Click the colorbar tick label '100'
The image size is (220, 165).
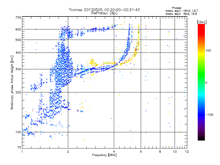(208, 51)
